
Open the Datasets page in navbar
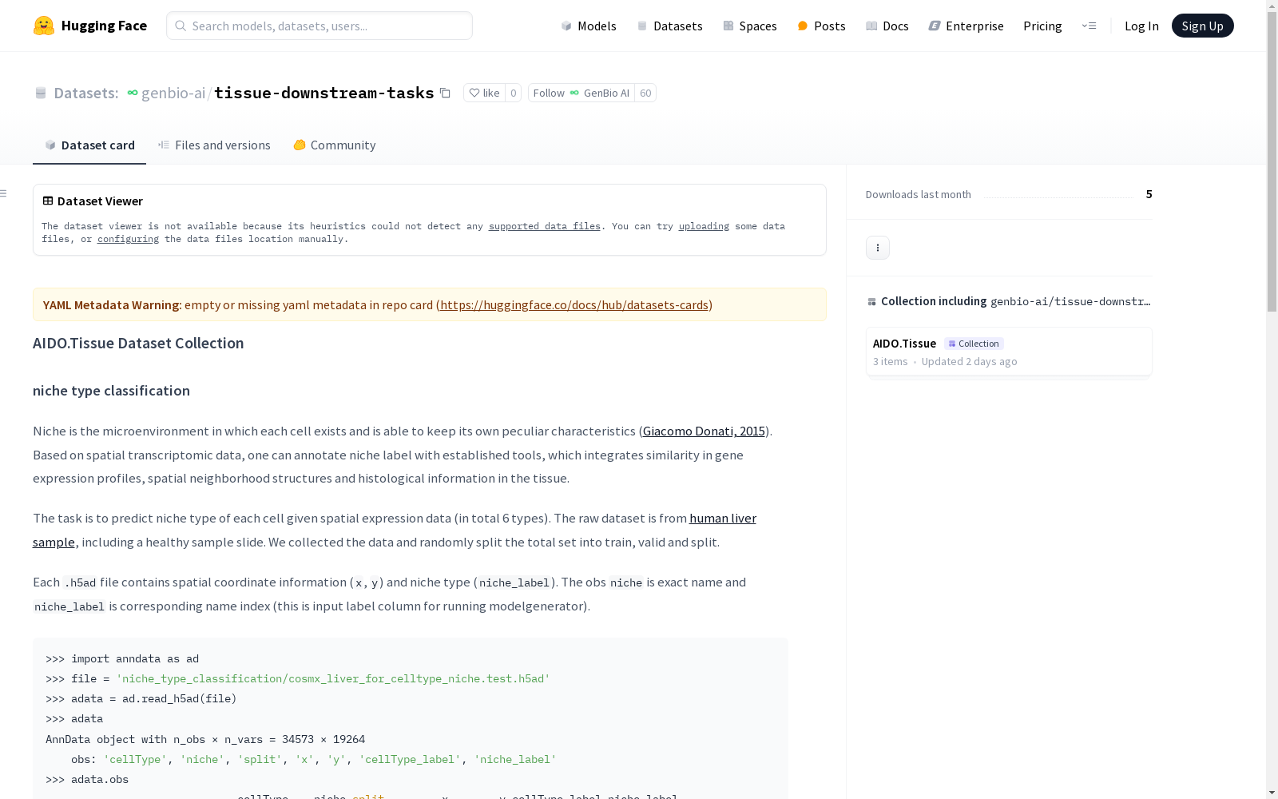(669, 26)
